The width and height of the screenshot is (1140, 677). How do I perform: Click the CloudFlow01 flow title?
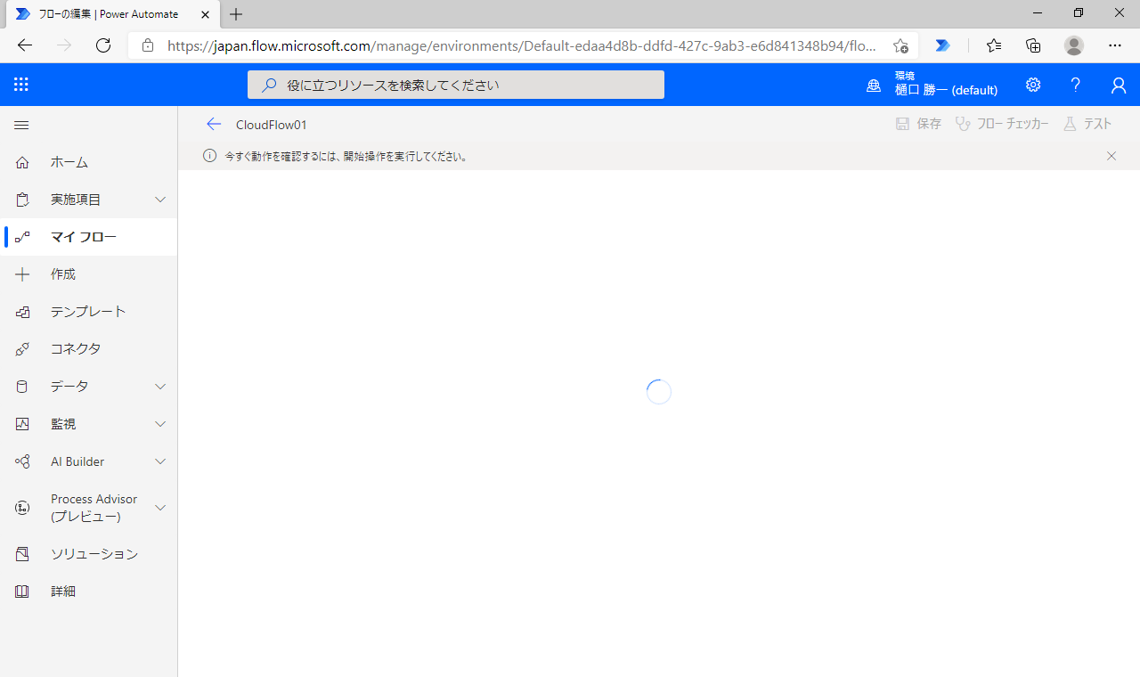point(272,125)
